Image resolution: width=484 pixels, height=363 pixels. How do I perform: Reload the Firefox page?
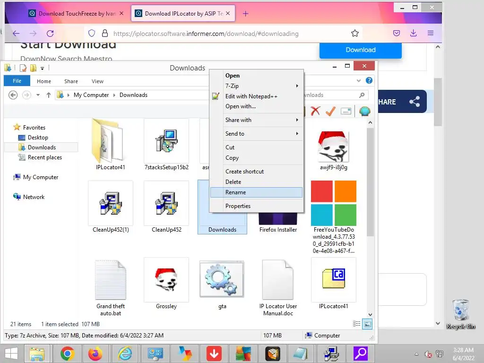point(50,34)
